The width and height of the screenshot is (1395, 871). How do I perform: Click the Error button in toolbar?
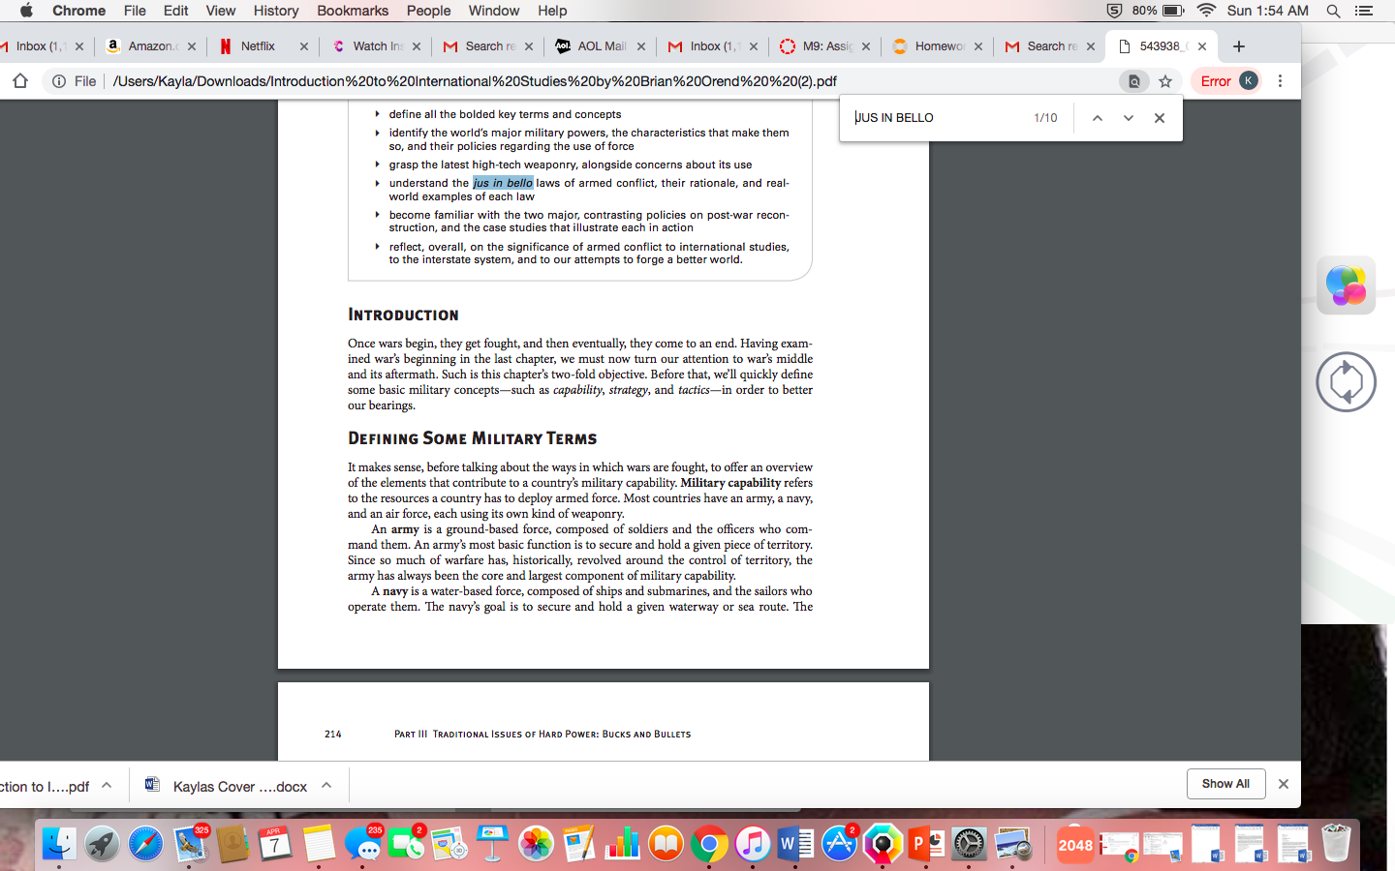(x=1216, y=81)
